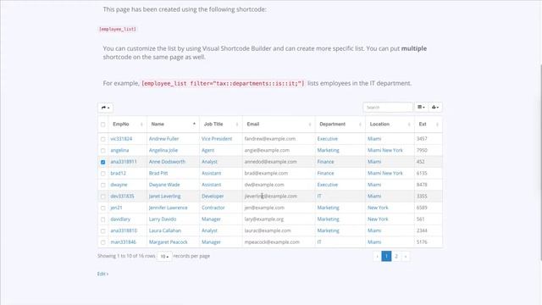Image resolution: width=542 pixels, height=305 pixels.
Task: Open Executive department in Andrew Fuller row
Action: pyautogui.click(x=328, y=139)
